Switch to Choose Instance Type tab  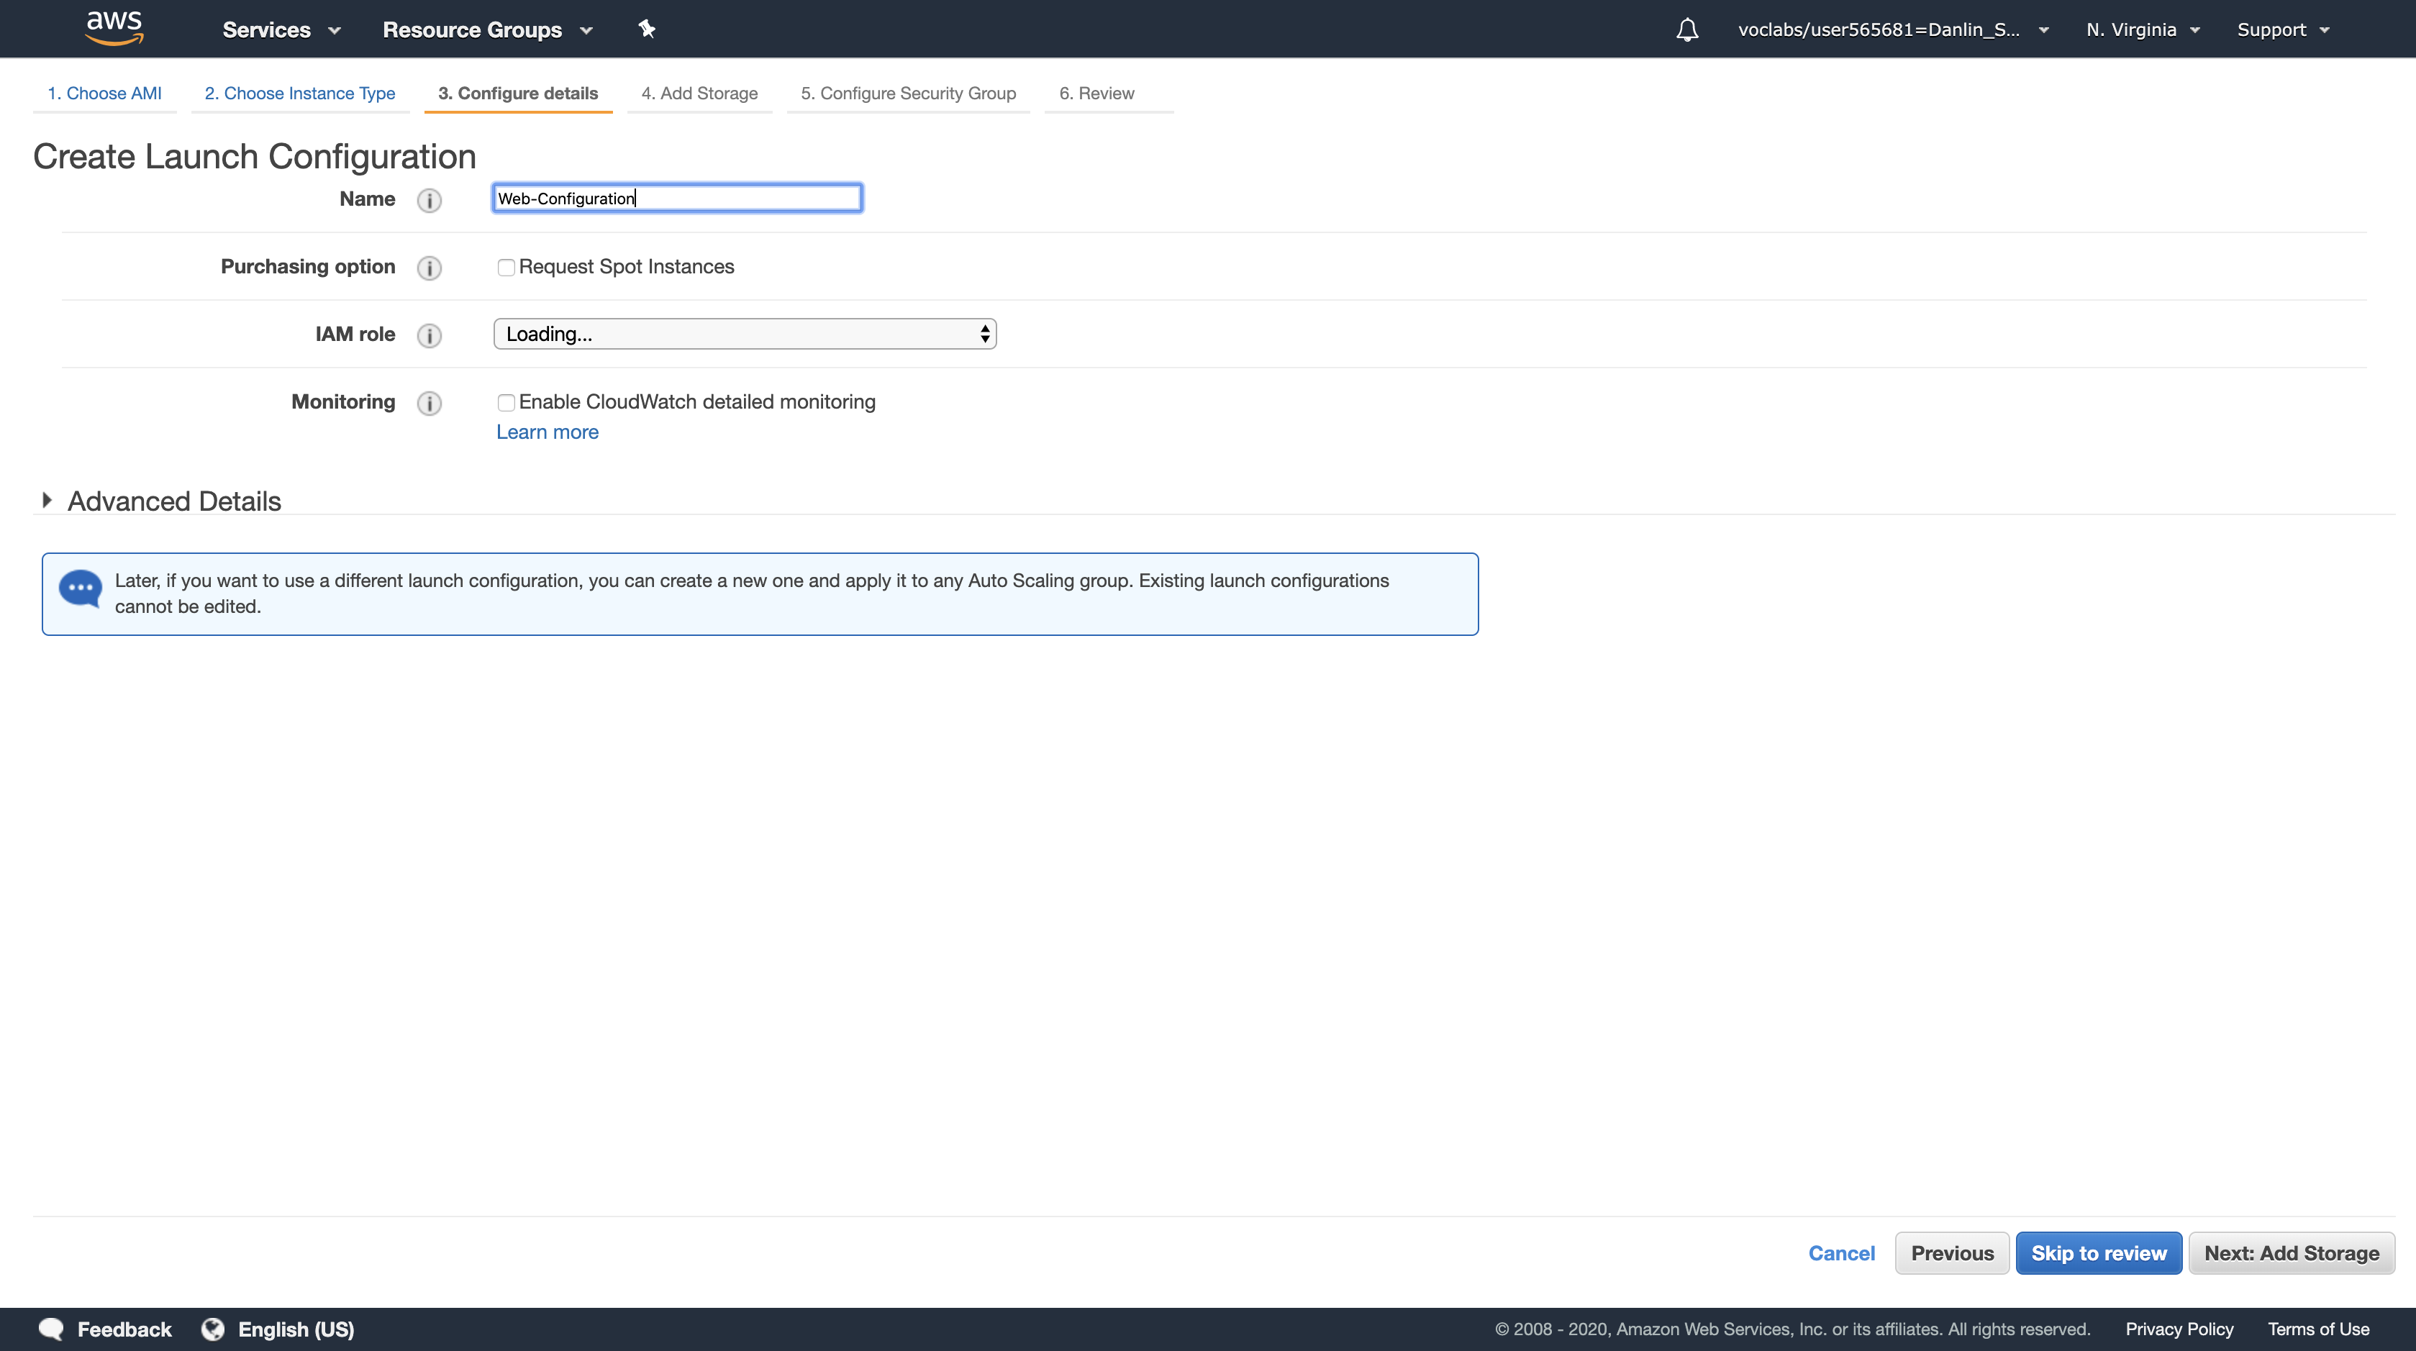pos(299,93)
